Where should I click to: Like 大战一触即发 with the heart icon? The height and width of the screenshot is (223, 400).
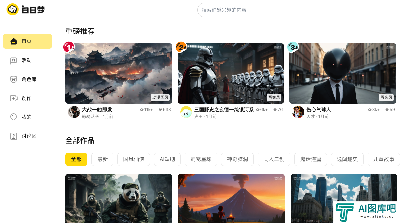(160, 110)
